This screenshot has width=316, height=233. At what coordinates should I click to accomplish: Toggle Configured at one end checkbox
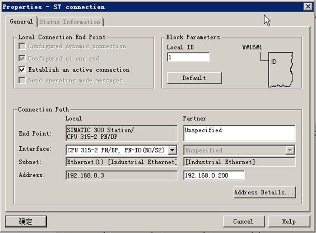coord(22,58)
